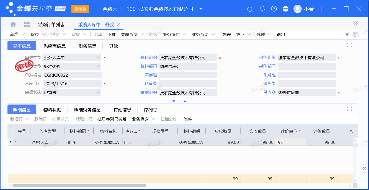
Task: Click the 单据编号 field CGRK00022
Action: pyautogui.click(x=72, y=75)
